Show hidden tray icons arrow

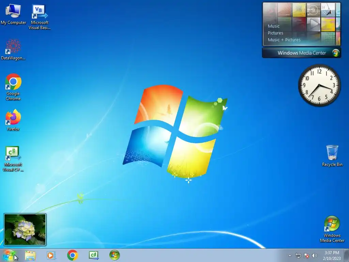coord(290,256)
